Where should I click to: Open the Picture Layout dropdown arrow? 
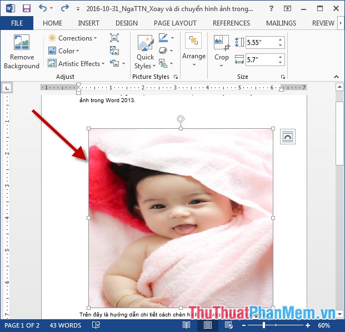[x=171, y=63]
